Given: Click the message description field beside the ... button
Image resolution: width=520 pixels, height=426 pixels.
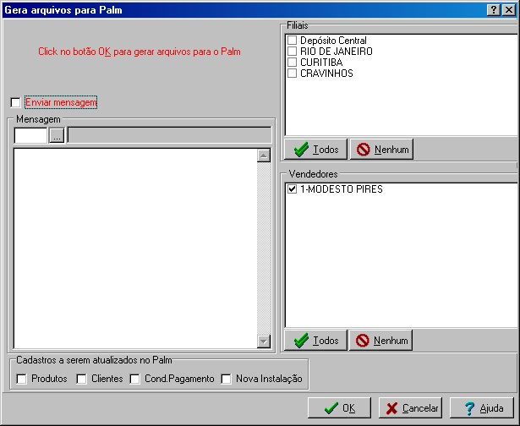Looking at the screenshot, I should (169, 135).
